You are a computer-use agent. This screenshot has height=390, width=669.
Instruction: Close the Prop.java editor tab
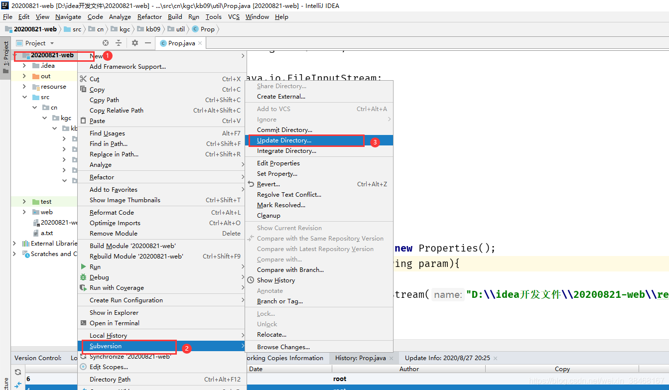200,43
